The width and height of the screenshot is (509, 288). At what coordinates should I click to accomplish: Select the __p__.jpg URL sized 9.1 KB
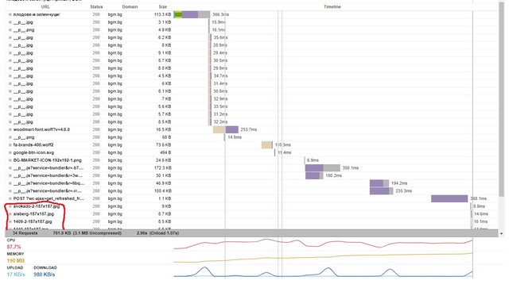[23, 53]
